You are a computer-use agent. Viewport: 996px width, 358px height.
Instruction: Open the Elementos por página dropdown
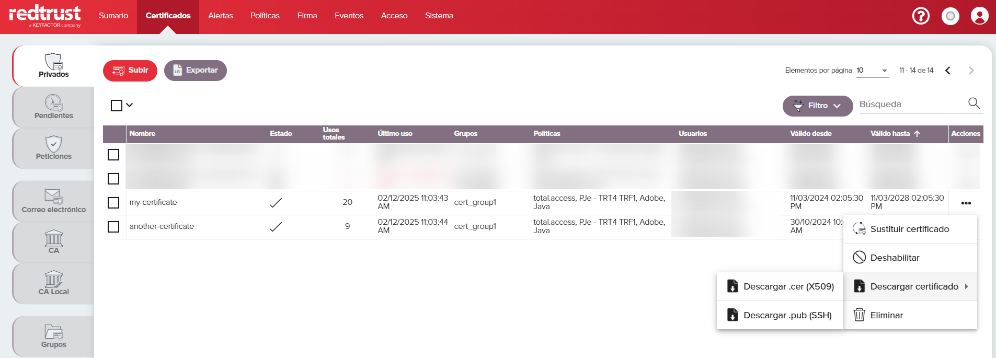[872, 71]
